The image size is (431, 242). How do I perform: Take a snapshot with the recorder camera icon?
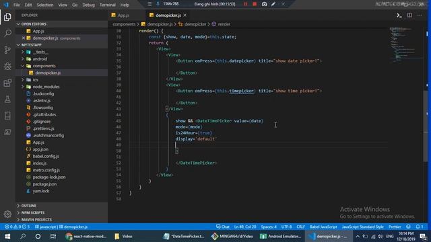click(x=264, y=4)
